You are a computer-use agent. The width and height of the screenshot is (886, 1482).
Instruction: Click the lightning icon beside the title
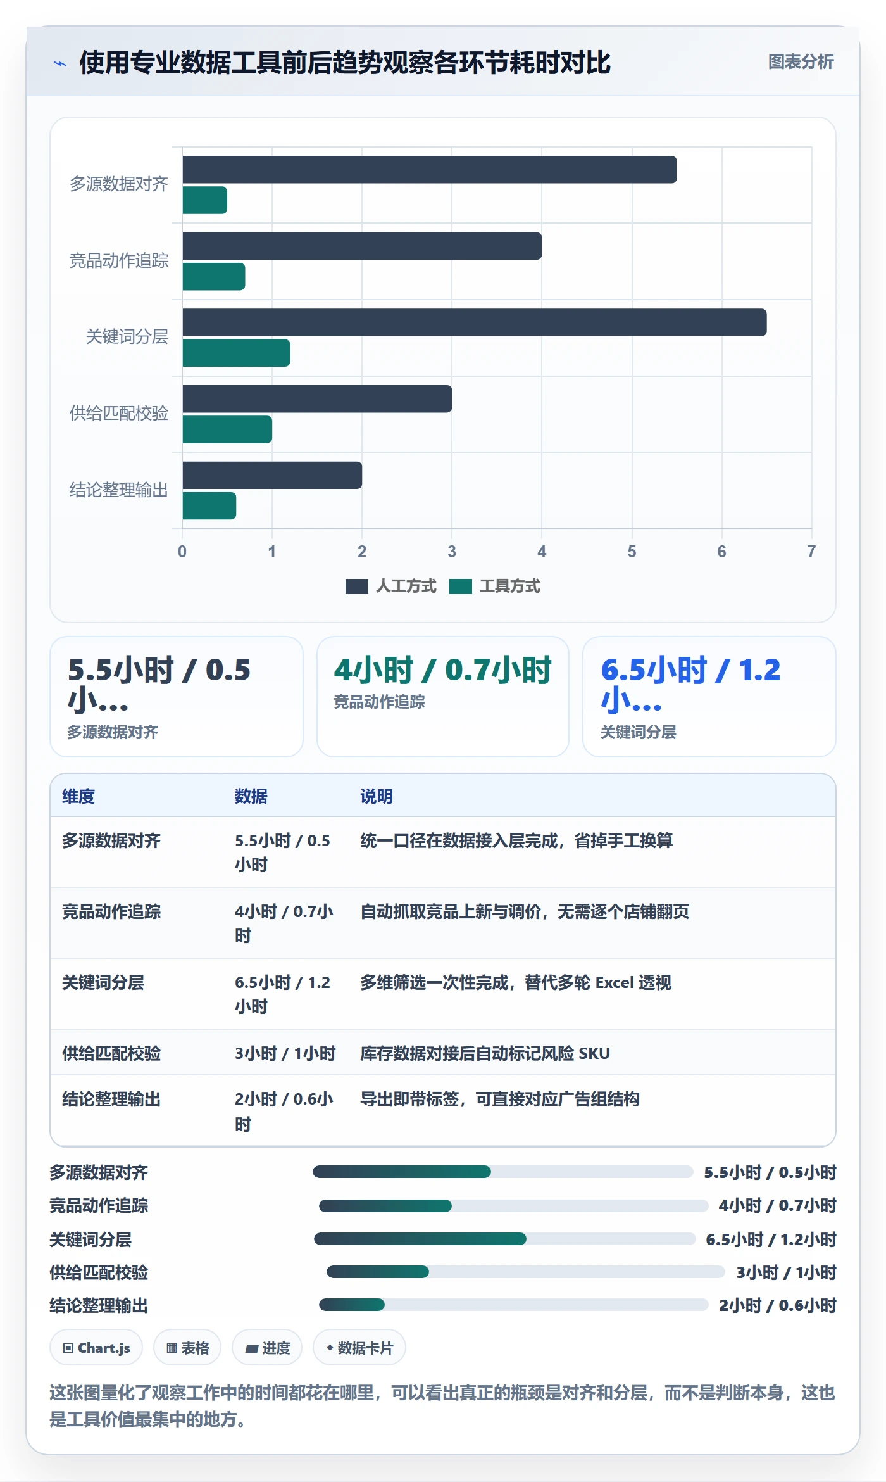(60, 63)
